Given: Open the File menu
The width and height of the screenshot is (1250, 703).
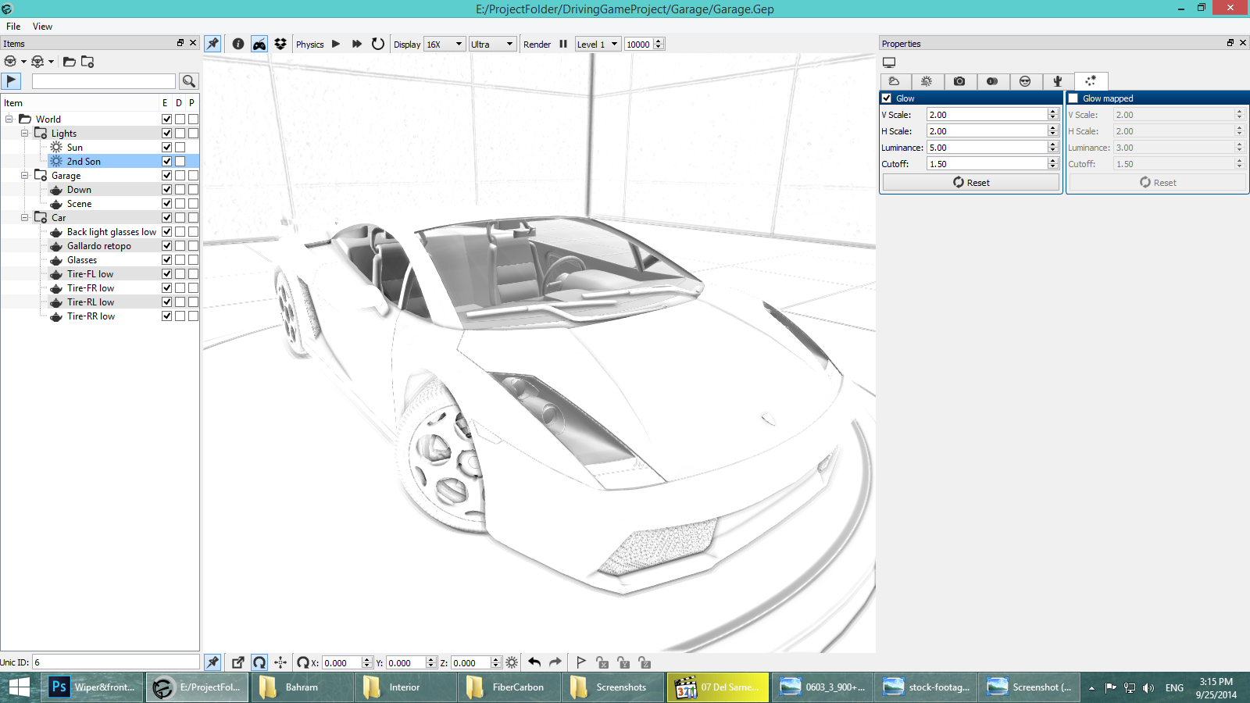Looking at the screenshot, I should [13, 27].
